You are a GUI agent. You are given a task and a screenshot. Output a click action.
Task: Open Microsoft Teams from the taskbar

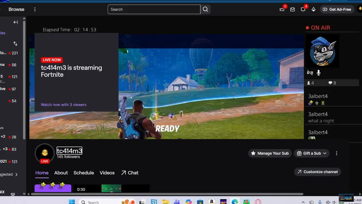point(177,202)
